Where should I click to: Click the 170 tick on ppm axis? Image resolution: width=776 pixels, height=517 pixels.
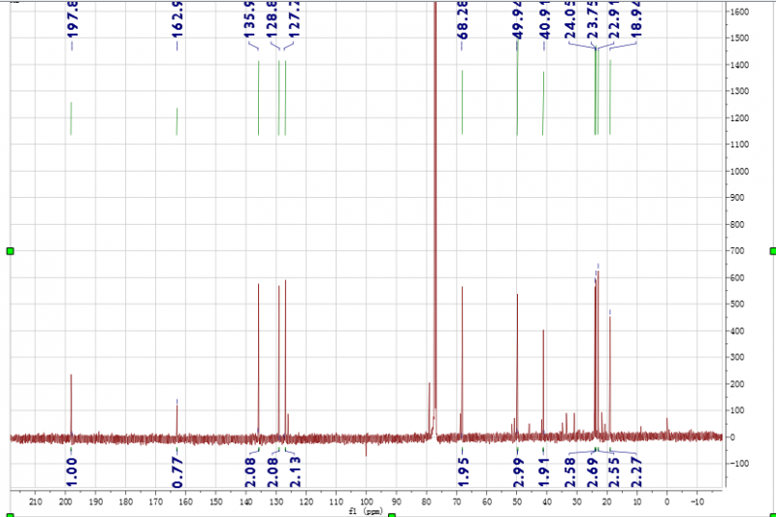tap(156, 501)
